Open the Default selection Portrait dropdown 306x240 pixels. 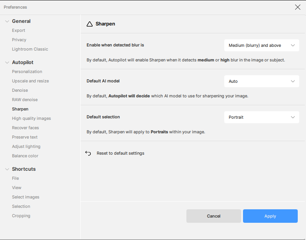[x=261, y=117]
